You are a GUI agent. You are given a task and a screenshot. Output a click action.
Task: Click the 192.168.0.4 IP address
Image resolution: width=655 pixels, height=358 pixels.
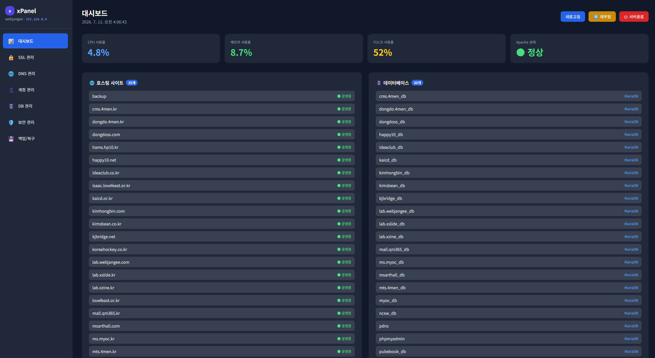[x=36, y=19]
